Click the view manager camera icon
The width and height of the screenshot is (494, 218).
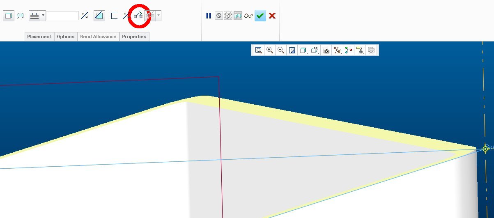point(326,50)
